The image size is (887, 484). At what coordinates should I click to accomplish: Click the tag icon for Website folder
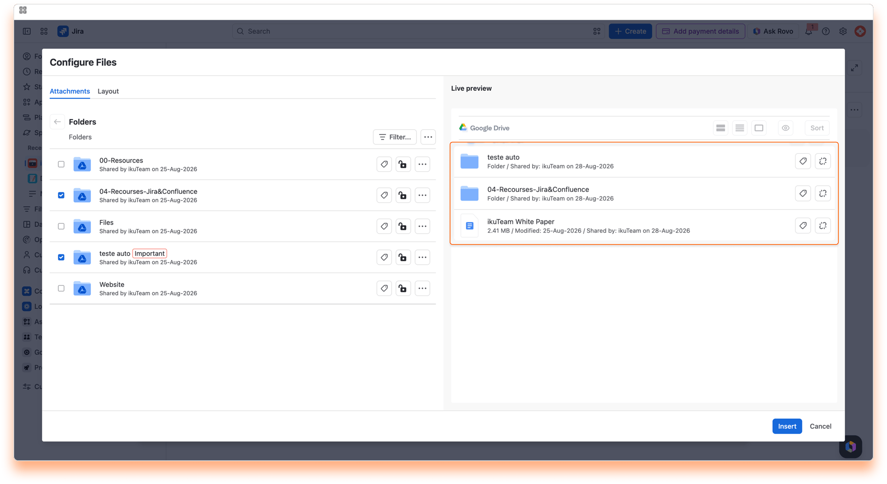[x=384, y=288]
